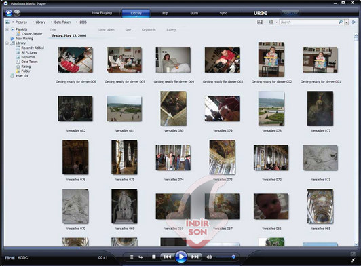Skip to the previous track
Image resolution: width=361 pixels, height=266 pixels.
pyautogui.click(x=168, y=256)
